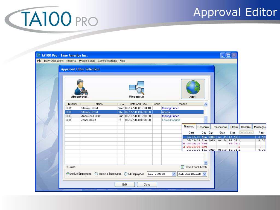Screen dimensions: 280x210
Task: Switch to the Messages tab
Action: [x=259, y=127]
